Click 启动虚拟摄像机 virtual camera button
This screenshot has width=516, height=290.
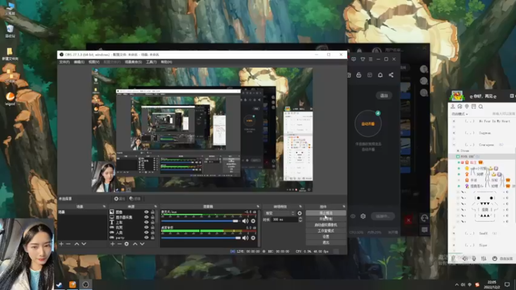[x=326, y=225]
